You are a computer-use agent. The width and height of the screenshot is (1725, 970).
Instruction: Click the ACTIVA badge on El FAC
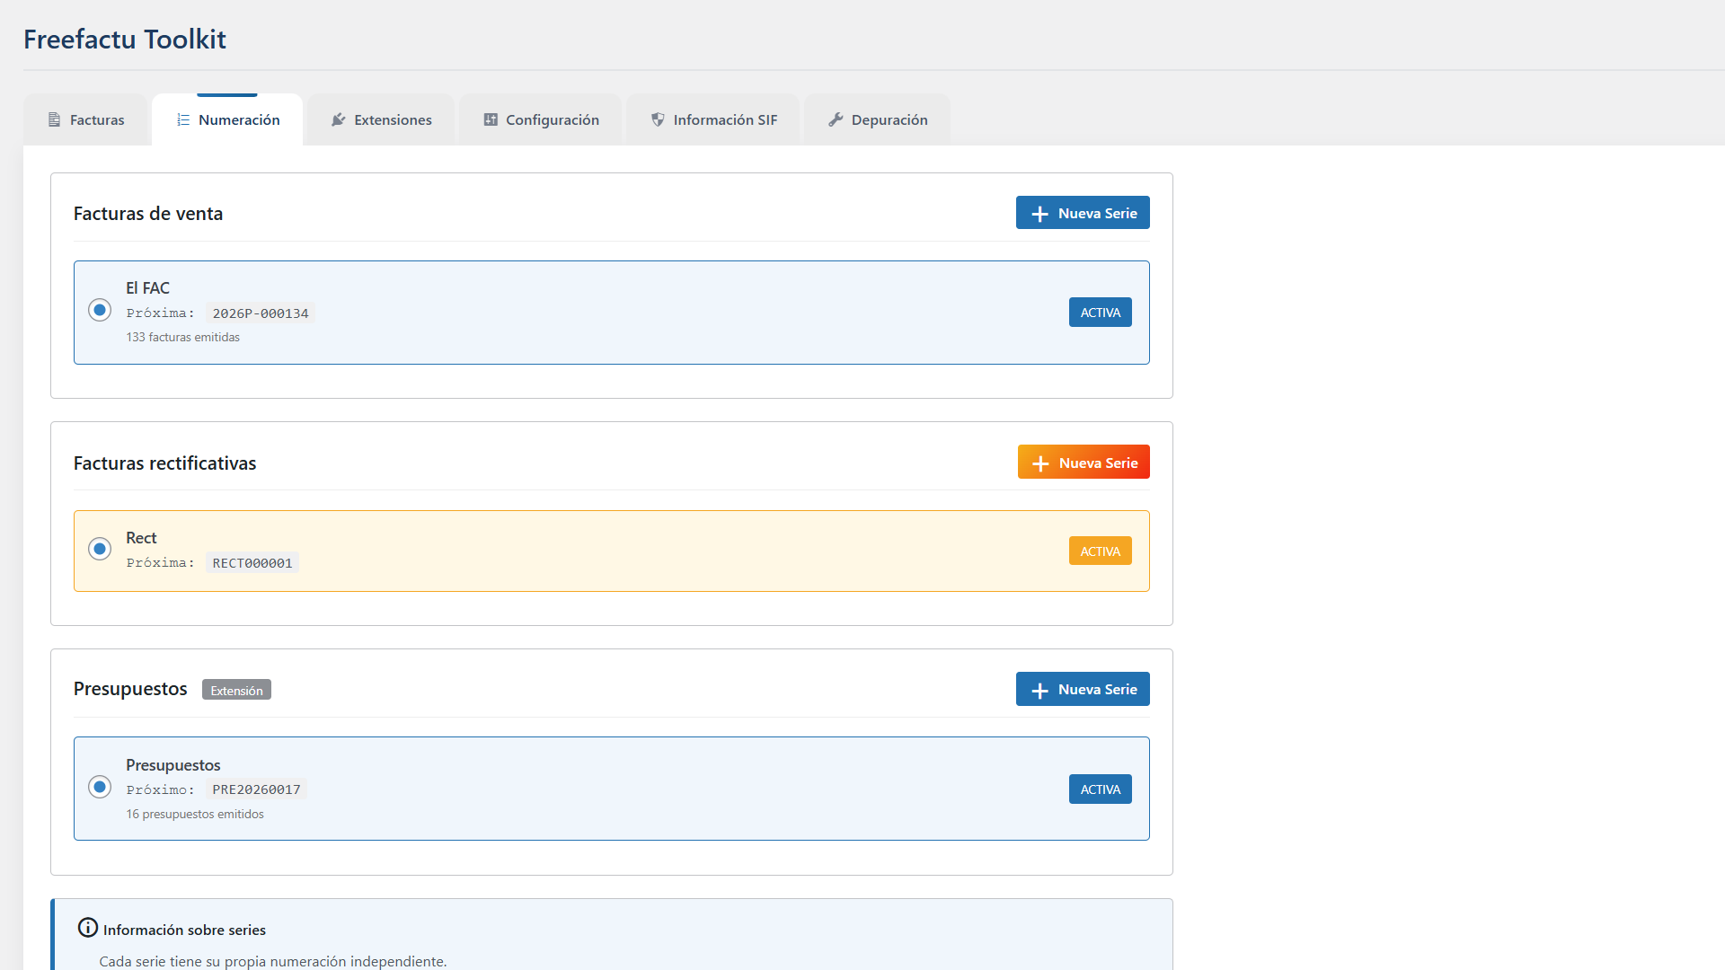coord(1100,313)
